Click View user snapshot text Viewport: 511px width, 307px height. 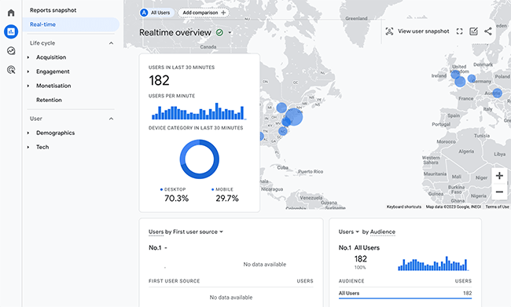point(423,31)
